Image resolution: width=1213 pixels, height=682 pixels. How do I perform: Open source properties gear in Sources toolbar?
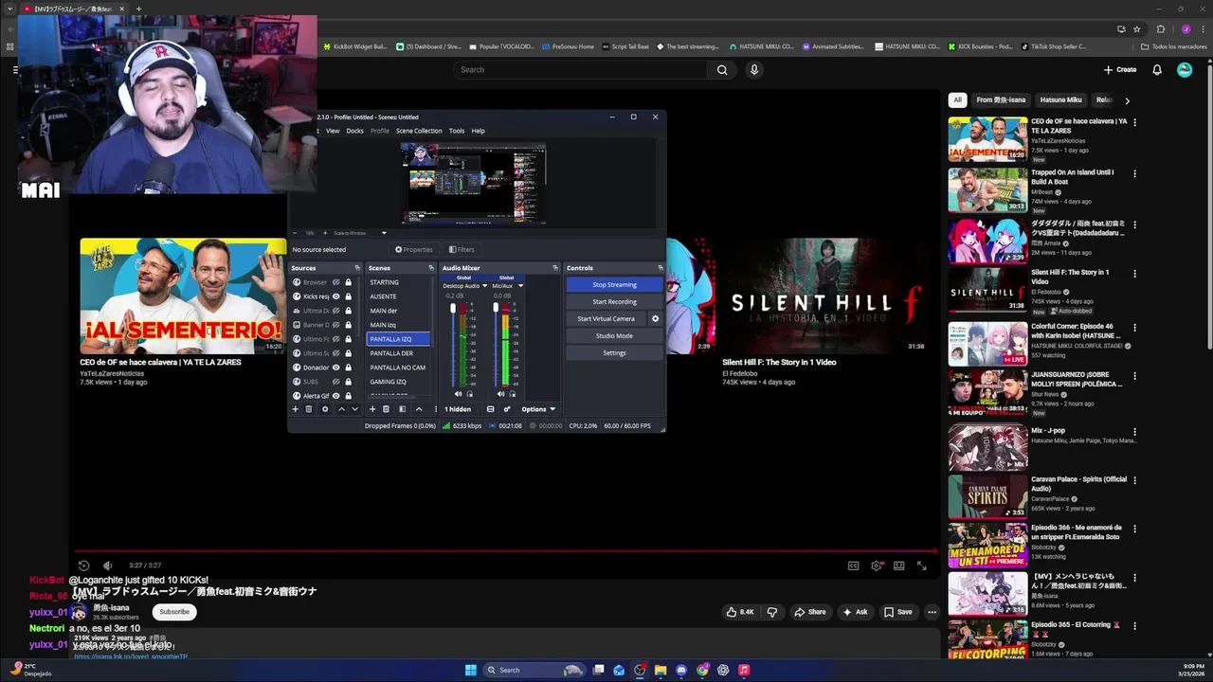325,409
